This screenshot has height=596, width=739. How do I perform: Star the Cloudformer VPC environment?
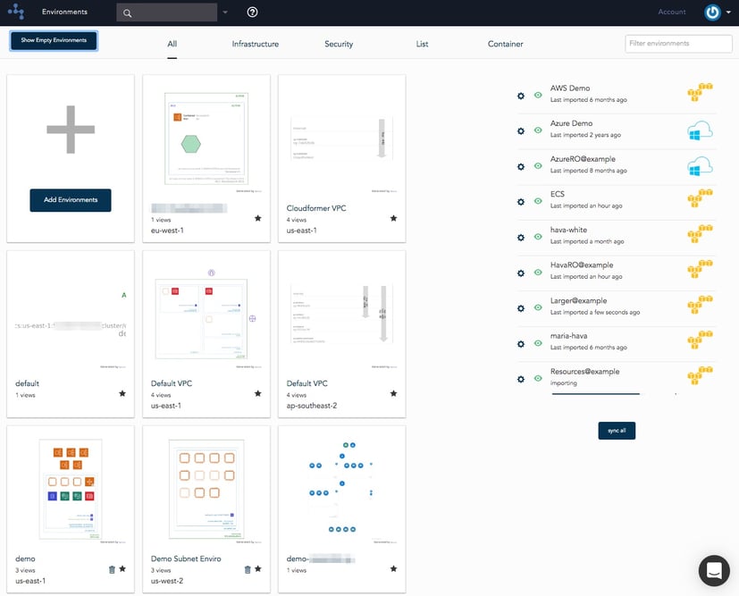[x=393, y=217]
